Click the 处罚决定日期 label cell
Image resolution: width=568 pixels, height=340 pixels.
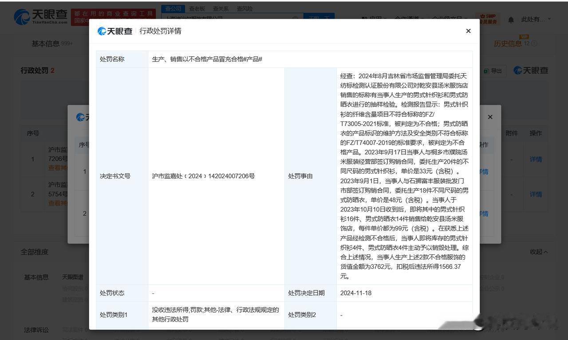[x=310, y=293]
